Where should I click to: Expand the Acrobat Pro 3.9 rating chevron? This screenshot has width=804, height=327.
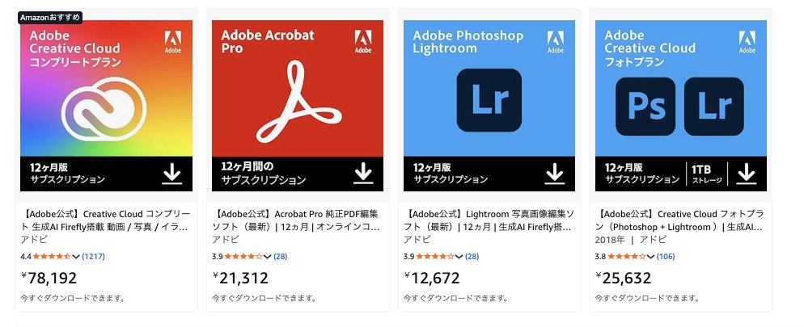pos(268,257)
